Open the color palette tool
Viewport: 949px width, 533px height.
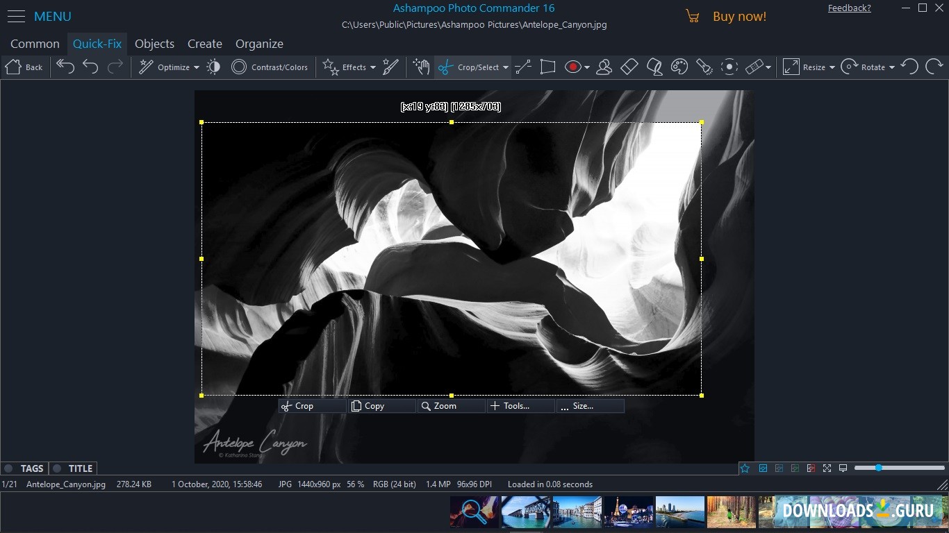(679, 67)
